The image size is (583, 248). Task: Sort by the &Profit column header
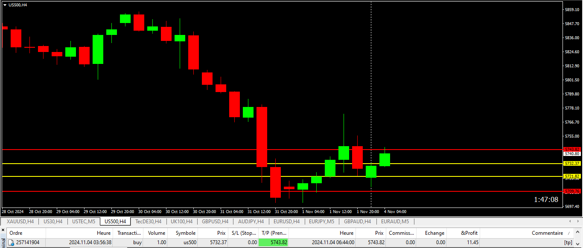coord(463,233)
